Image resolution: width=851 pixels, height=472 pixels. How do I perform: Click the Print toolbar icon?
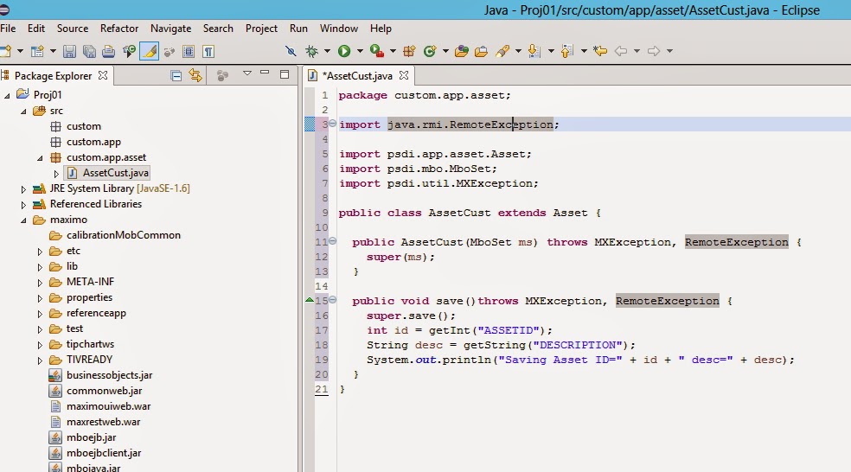(x=109, y=52)
